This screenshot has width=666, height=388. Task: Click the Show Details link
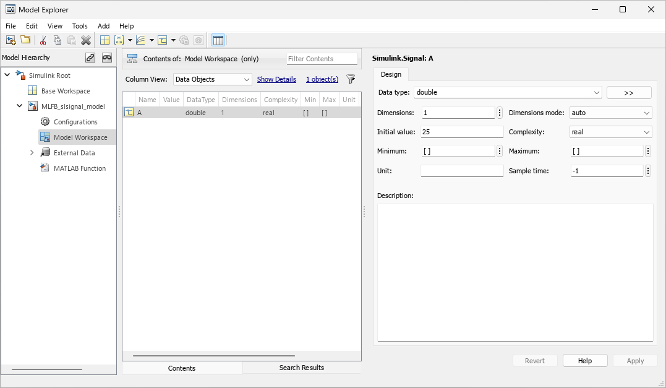pos(276,79)
